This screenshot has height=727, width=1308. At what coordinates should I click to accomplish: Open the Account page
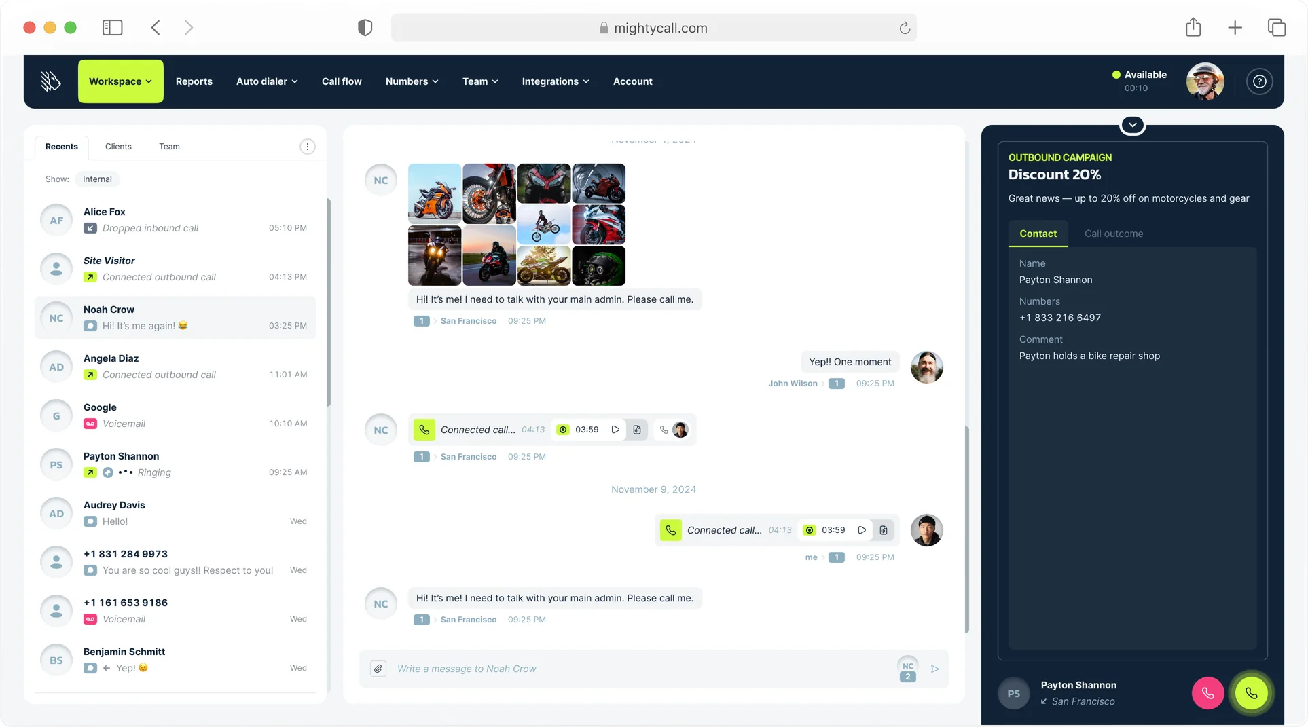pos(632,81)
